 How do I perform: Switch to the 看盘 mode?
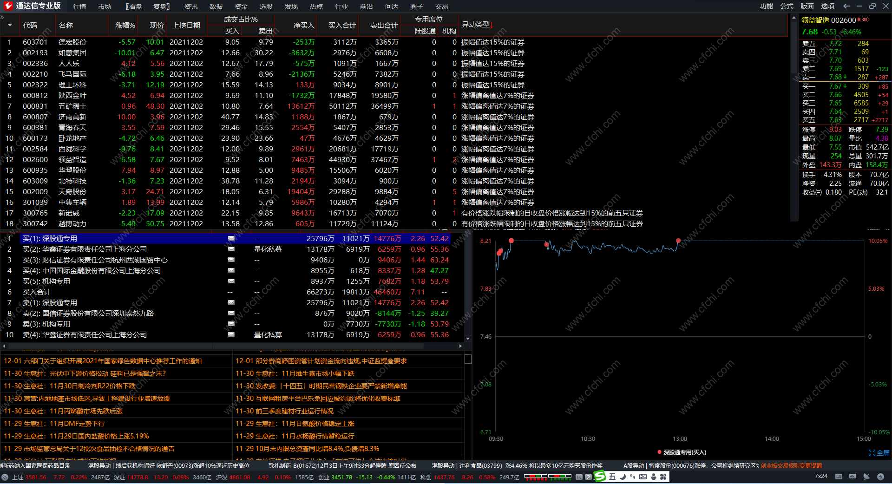coord(135,7)
